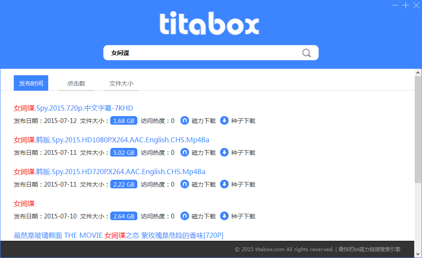Open the 女间谍.Spy.2015.720p.中文字幕-7KHD result
This screenshot has height=258, width=422.
pos(73,108)
